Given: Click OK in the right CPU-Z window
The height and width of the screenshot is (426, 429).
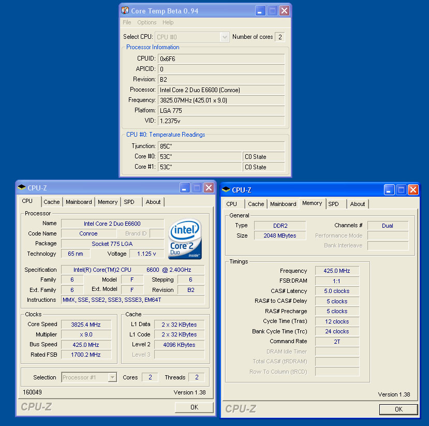Looking at the screenshot, I should click(x=398, y=409).
